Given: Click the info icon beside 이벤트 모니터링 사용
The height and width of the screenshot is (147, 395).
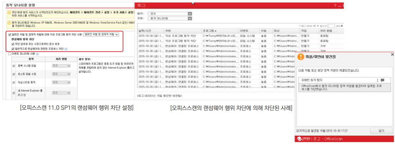Looking at the screenshot, I should tap(37, 54).
